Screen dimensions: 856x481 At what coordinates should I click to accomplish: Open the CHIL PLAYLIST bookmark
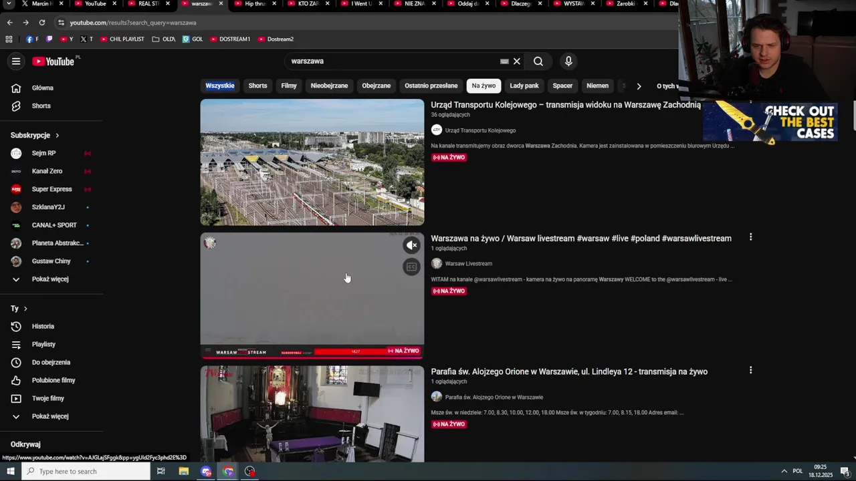122,39
